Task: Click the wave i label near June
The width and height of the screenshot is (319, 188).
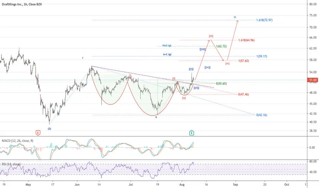Action: coord(82,58)
